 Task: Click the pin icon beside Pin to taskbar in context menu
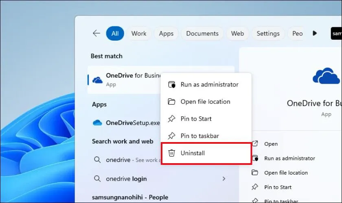coord(171,136)
